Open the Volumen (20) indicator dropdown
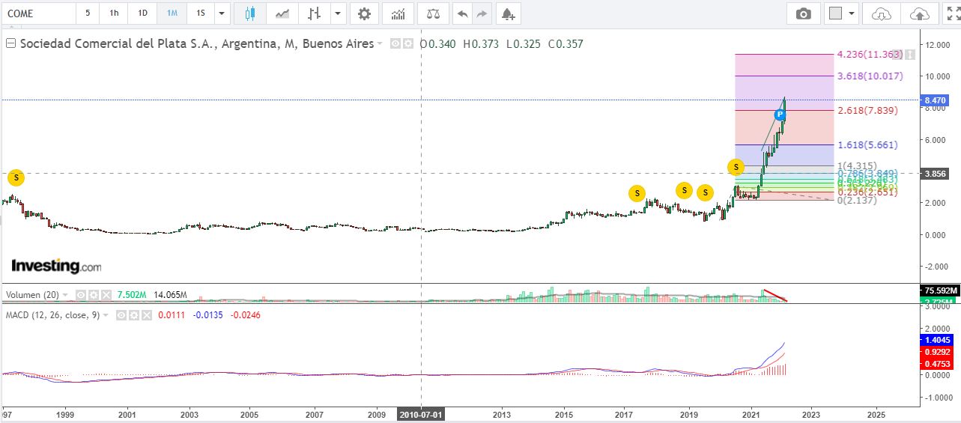 65,295
